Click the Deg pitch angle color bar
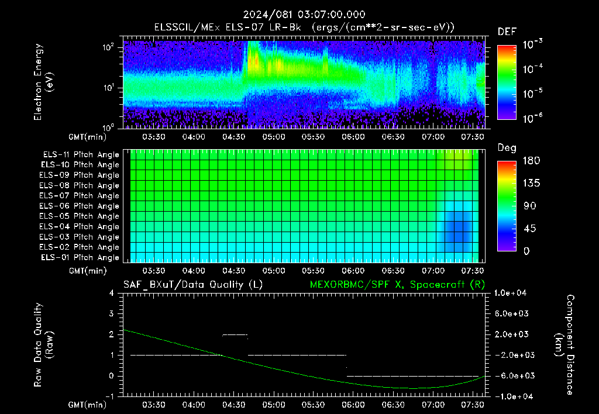 507,206
